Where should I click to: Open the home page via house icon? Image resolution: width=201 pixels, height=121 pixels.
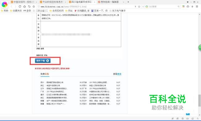pyautogui.click(x=24, y=6)
